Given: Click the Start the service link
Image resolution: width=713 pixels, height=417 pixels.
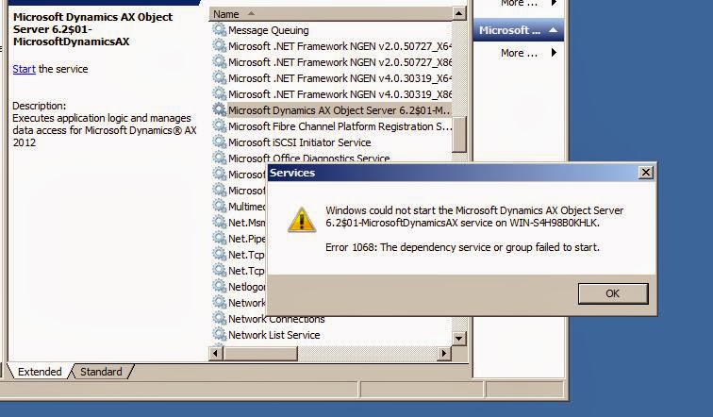Looking at the screenshot, I should point(25,69).
